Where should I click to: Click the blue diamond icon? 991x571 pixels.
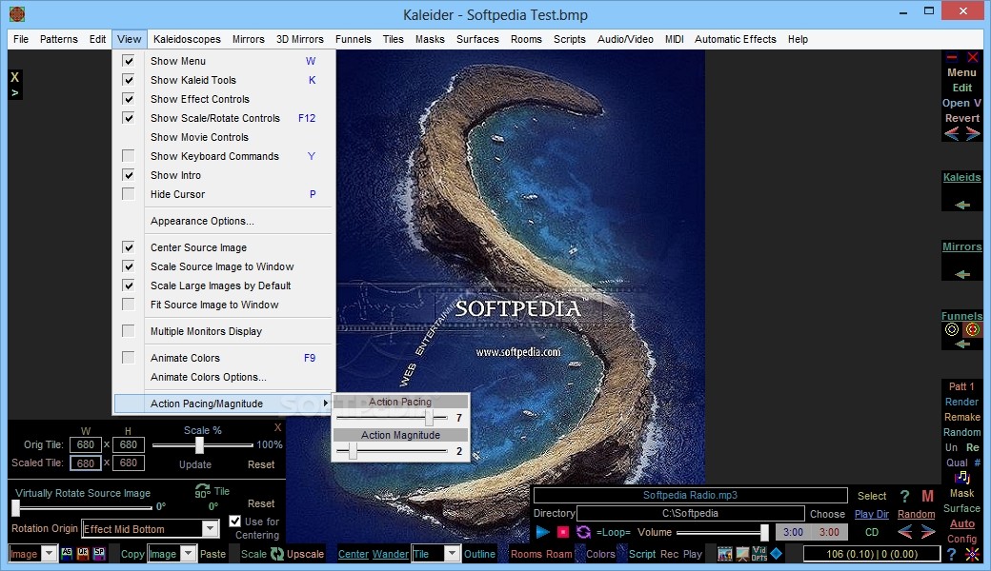pos(776,553)
